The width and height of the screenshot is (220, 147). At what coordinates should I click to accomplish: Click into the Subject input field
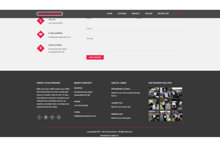[134, 29]
